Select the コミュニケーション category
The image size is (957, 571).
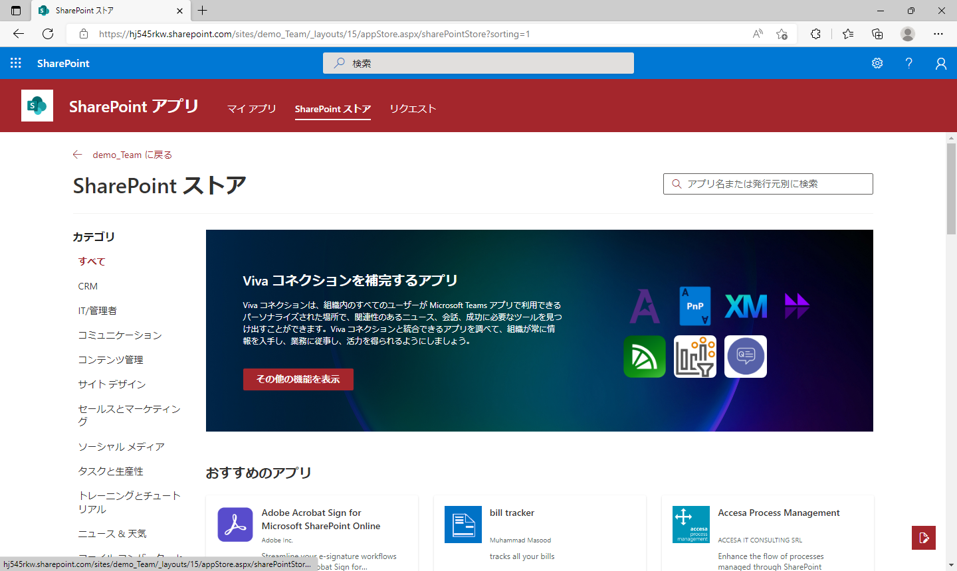[x=120, y=335]
